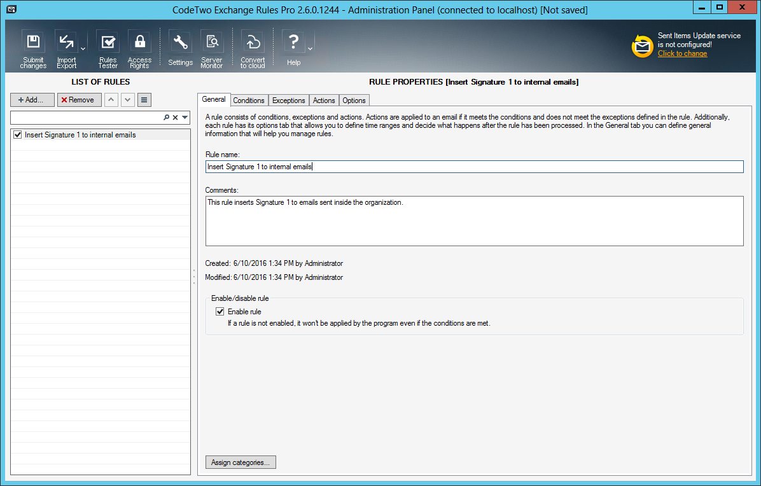Click the Assign categories button
Screen dimensions: 761x486
tap(241, 462)
